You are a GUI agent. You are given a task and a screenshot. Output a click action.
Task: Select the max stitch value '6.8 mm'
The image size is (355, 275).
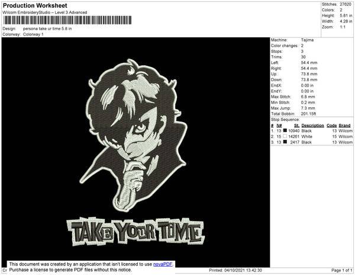[x=308, y=97]
